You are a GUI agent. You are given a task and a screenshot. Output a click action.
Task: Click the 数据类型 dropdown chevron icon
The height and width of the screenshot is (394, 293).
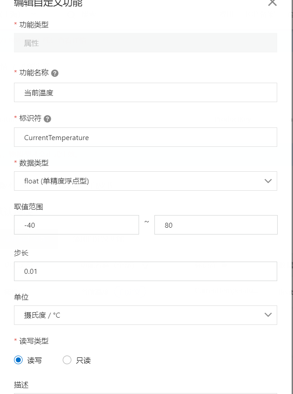pyautogui.click(x=268, y=181)
